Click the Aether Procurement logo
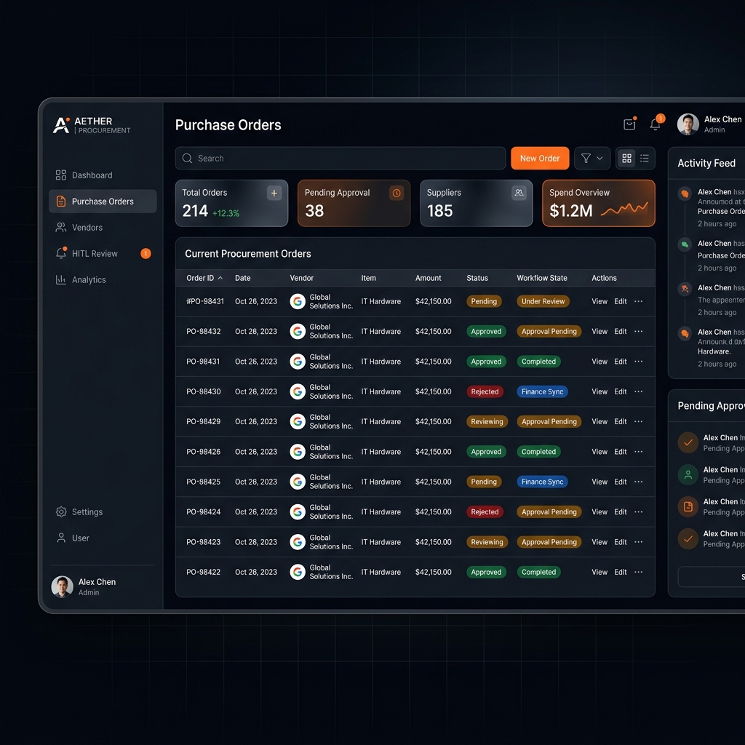The image size is (745, 745). (91, 125)
